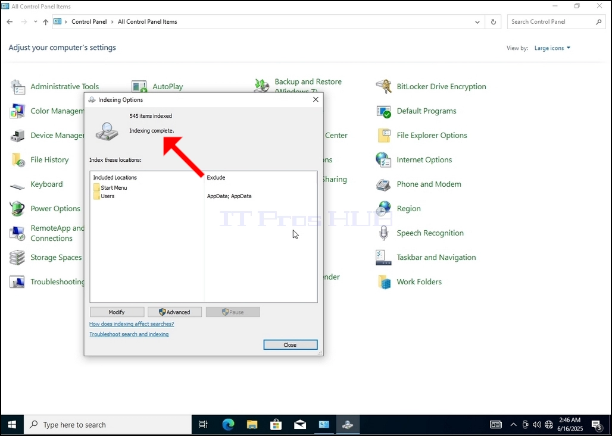Click the Modify button
This screenshot has height=436, width=612.
(x=117, y=312)
